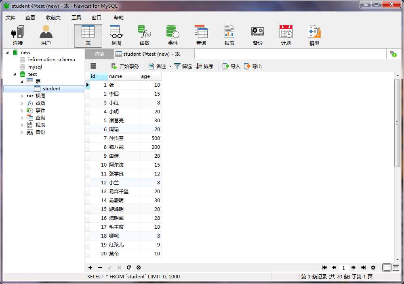
Task: Open the 窗口 menu
Action: tap(97, 17)
